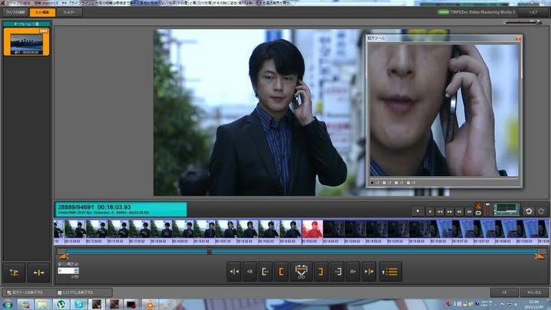Set selection start bracket

[x=281, y=272]
